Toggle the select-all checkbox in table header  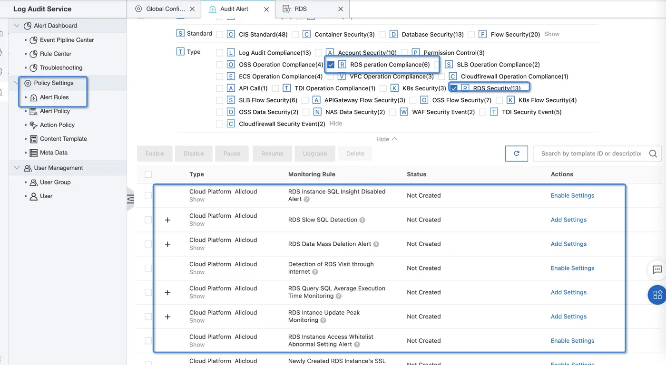pos(148,174)
